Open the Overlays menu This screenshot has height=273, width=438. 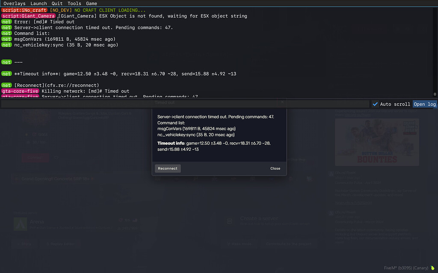pos(14,3)
